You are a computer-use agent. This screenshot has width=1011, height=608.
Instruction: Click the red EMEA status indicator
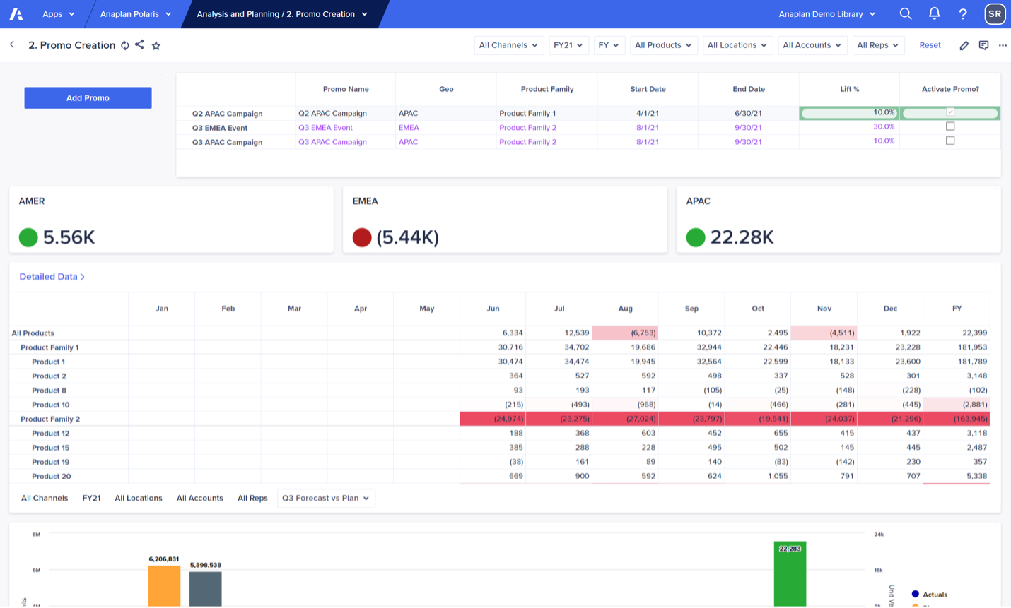[x=362, y=237]
